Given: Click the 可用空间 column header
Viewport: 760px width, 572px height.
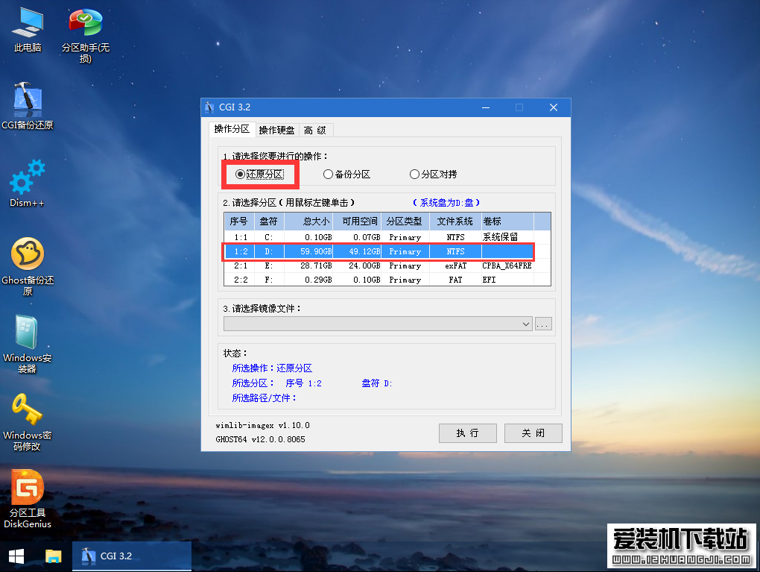Looking at the screenshot, I should click(x=357, y=221).
